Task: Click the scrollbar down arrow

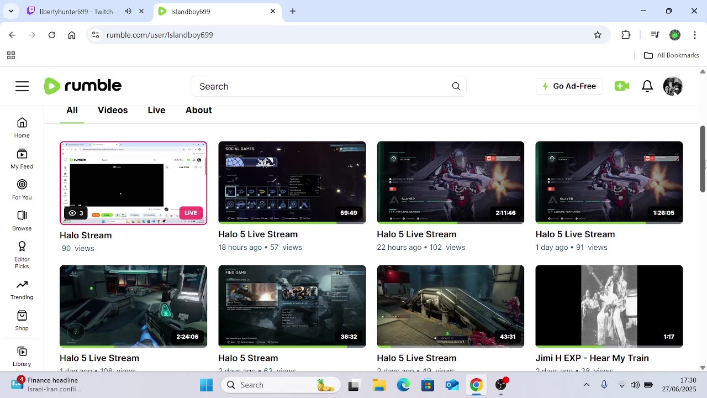Action: point(703,368)
